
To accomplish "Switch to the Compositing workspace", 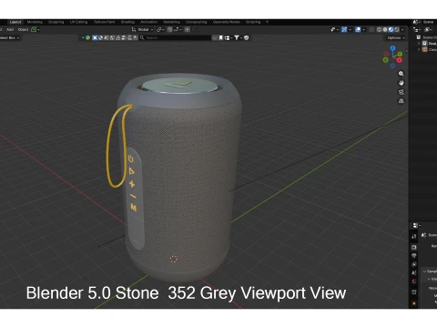I will pyautogui.click(x=196, y=22).
